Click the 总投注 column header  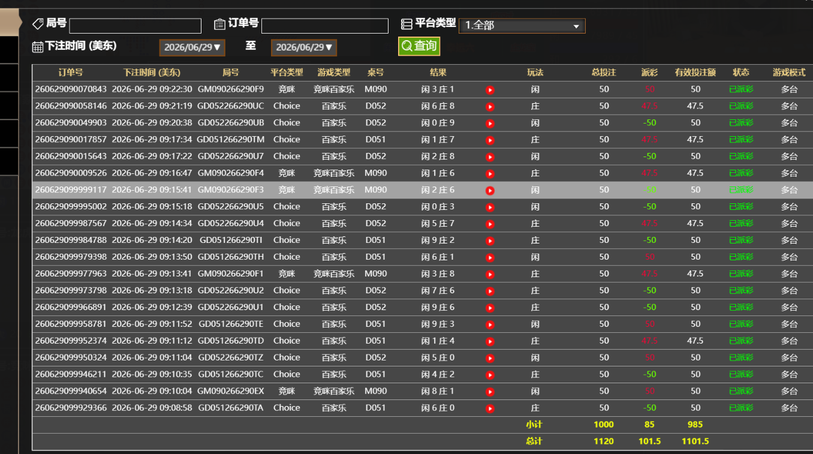point(604,73)
